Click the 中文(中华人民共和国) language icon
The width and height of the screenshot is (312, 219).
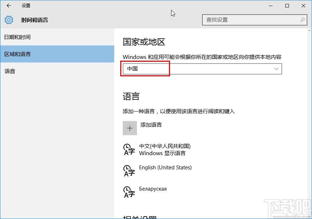[x=129, y=149]
